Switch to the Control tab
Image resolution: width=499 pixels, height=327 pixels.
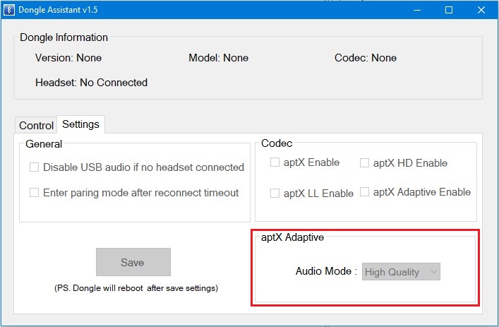[x=36, y=125]
